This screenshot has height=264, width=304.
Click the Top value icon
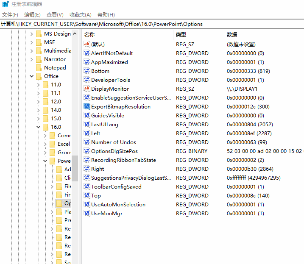coord(87,195)
